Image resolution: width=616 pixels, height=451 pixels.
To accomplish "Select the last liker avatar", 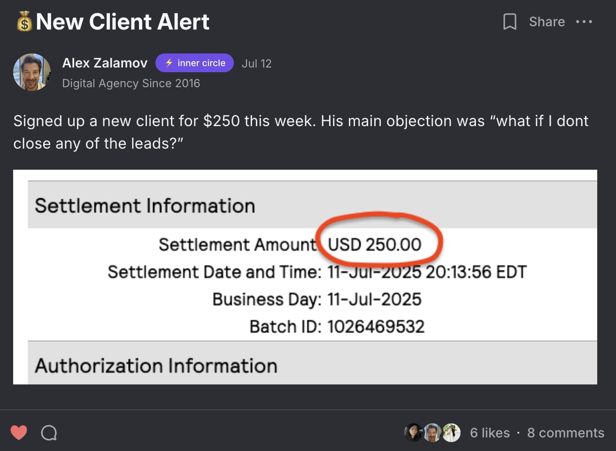I will [451, 432].
